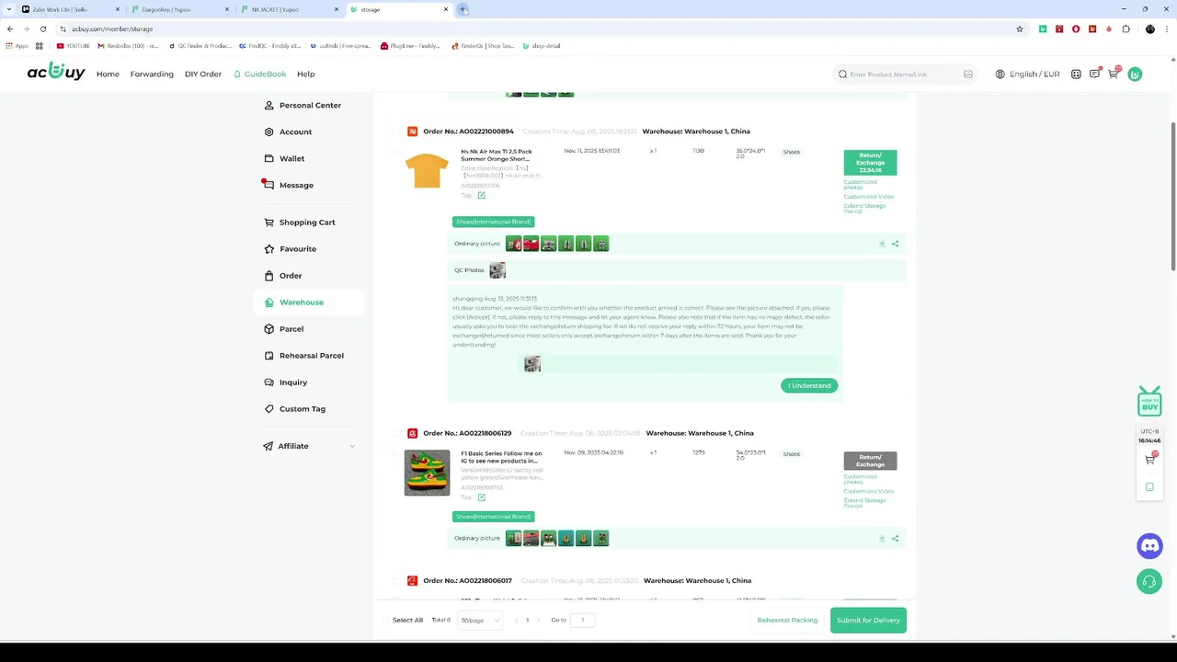
Task: Edit tag for Hs Nk Air Max item
Action: click(481, 195)
